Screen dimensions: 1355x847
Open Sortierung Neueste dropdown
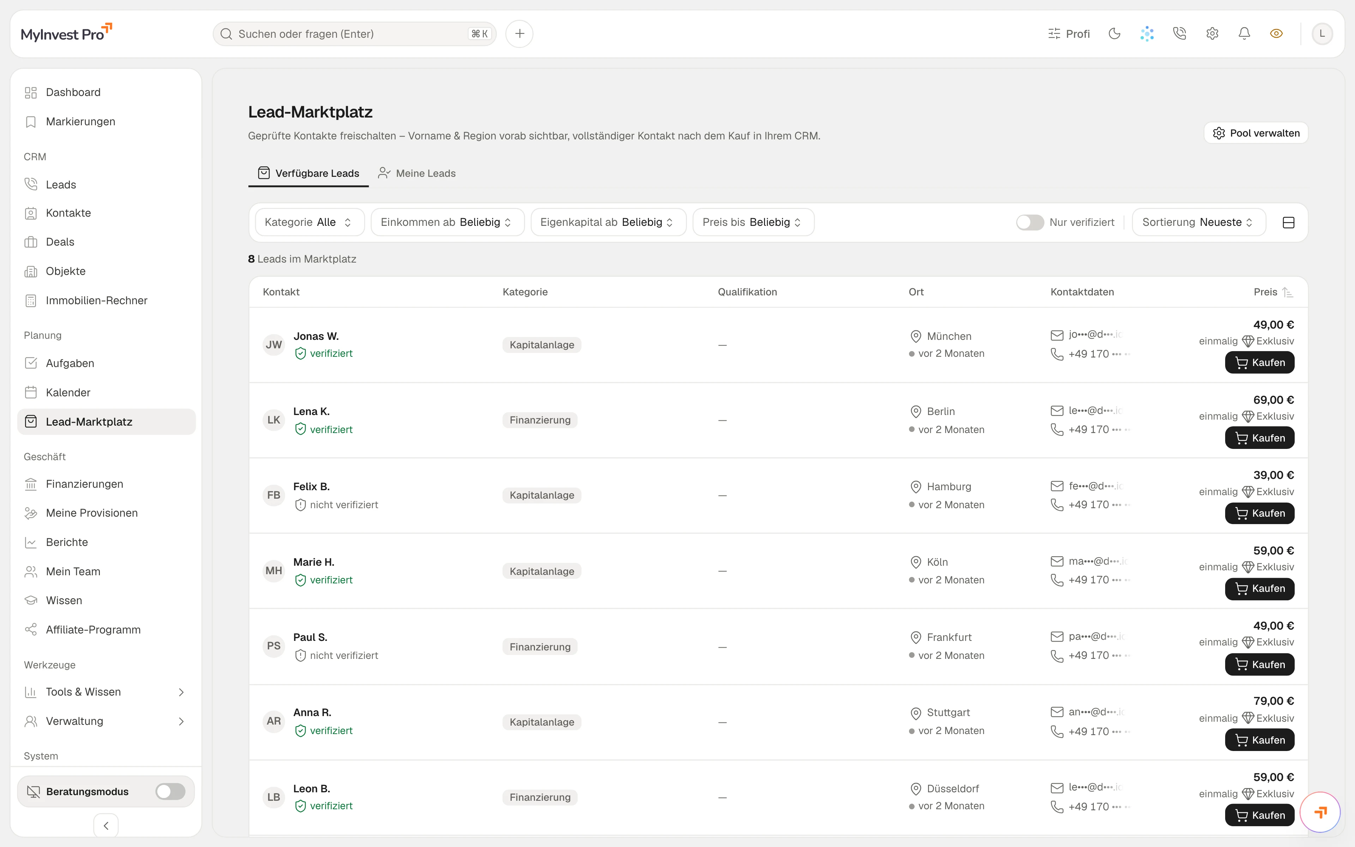coord(1199,222)
